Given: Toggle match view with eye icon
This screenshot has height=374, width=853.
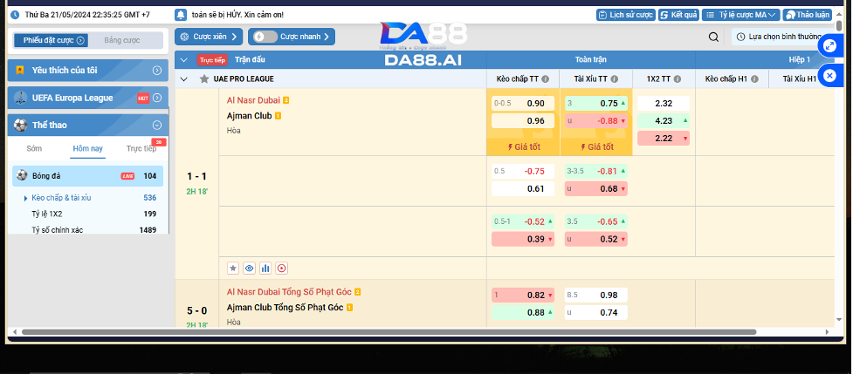Looking at the screenshot, I should (x=249, y=269).
